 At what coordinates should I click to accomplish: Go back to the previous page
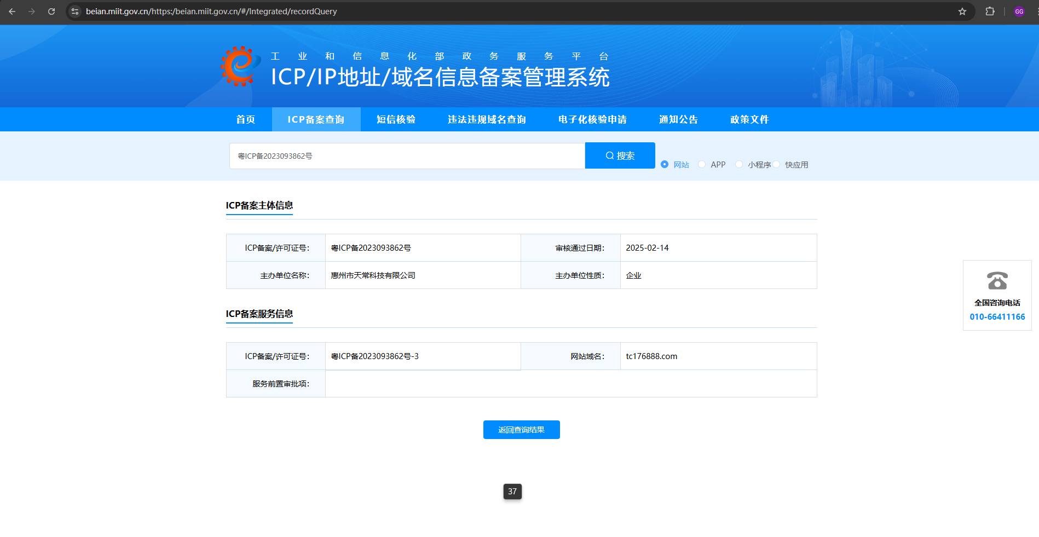(x=12, y=11)
